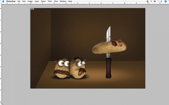Viewport: 169px width, 105px height.
Task: Click the ruler origin corner box
Action: (1, 3)
